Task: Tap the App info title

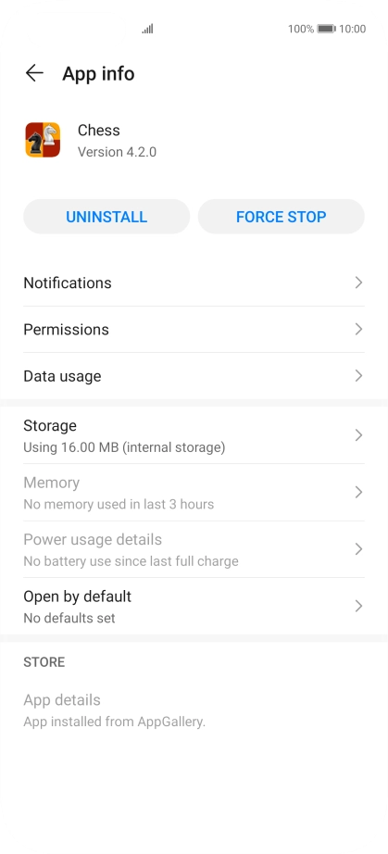Action: [x=98, y=73]
